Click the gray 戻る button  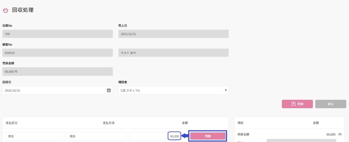330,104
